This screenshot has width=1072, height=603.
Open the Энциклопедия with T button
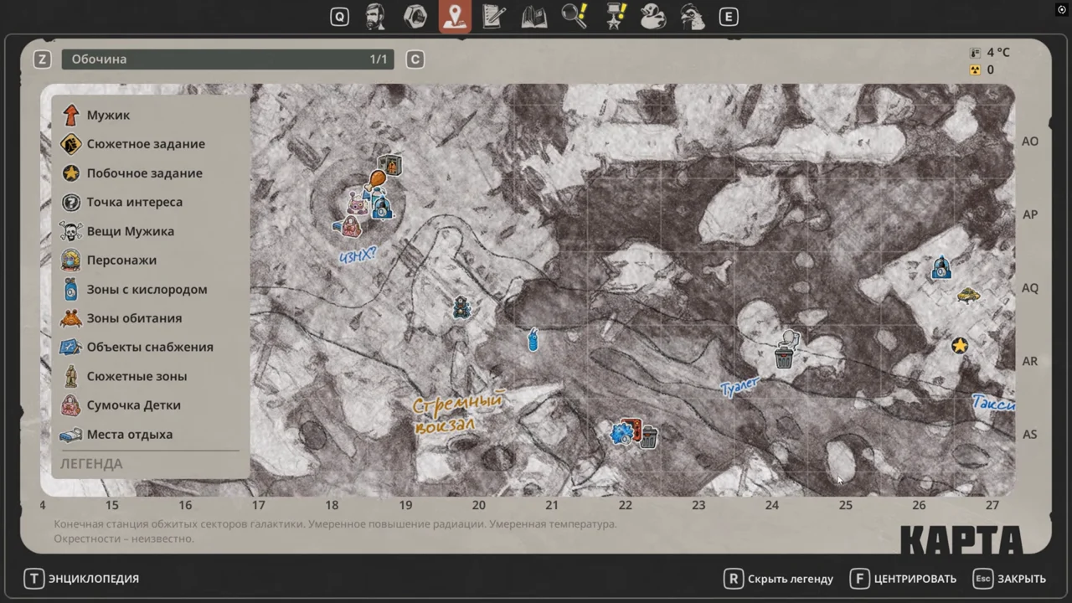tap(82, 579)
